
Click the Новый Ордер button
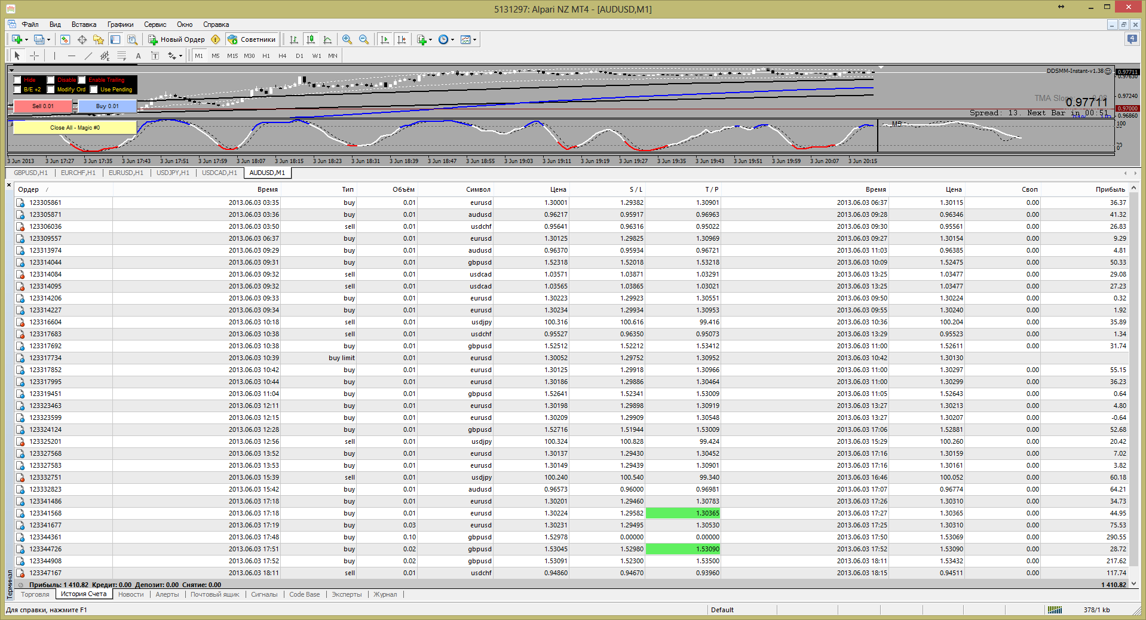(x=176, y=39)
